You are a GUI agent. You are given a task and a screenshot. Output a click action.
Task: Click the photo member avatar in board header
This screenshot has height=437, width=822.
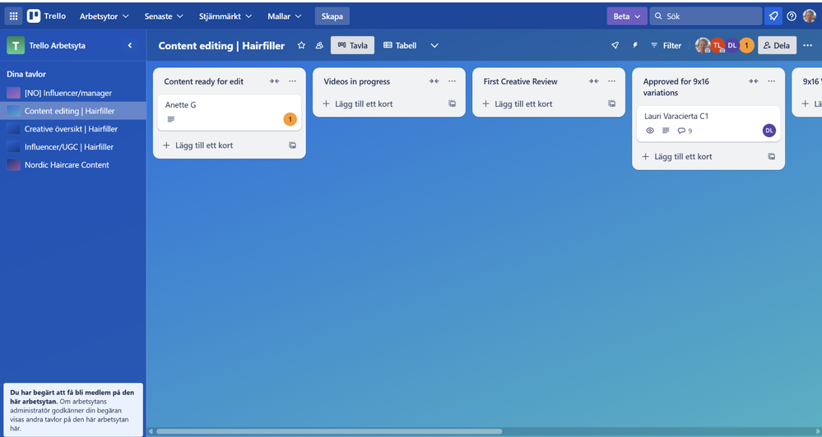pyautogui.click(x=703, y=45)
